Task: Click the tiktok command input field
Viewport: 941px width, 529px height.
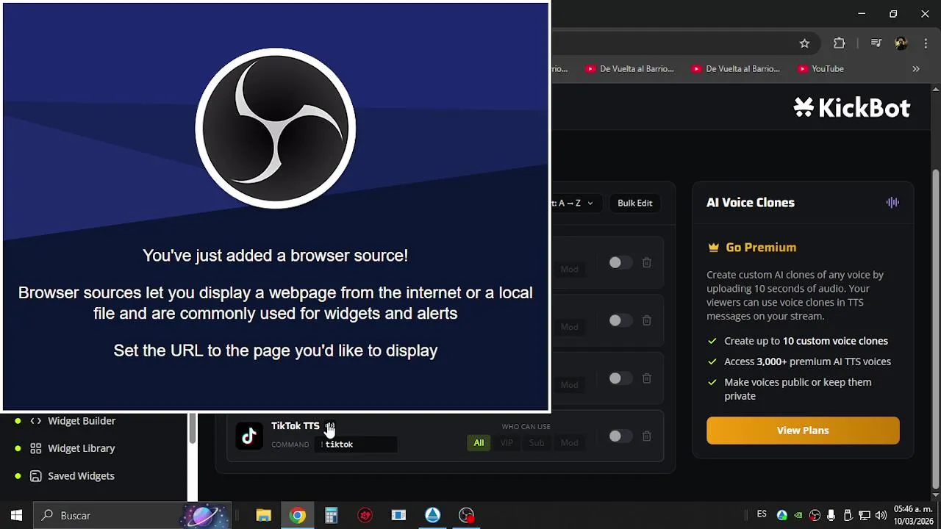Action: pos(356,445)
